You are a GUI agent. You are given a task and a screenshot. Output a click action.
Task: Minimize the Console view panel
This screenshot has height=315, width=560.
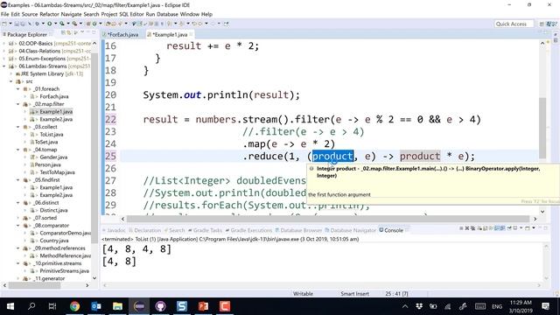coord(540,227)
